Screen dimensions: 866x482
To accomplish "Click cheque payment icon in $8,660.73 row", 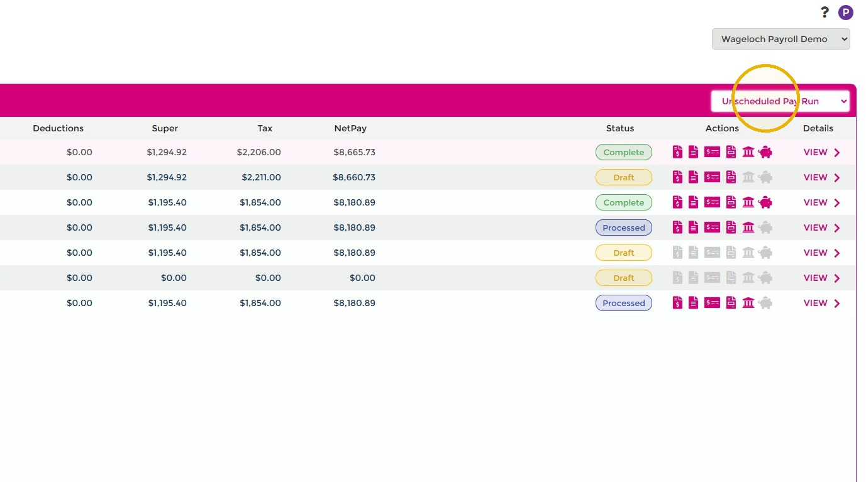I will pyautogui.click(x=712, y=177).
